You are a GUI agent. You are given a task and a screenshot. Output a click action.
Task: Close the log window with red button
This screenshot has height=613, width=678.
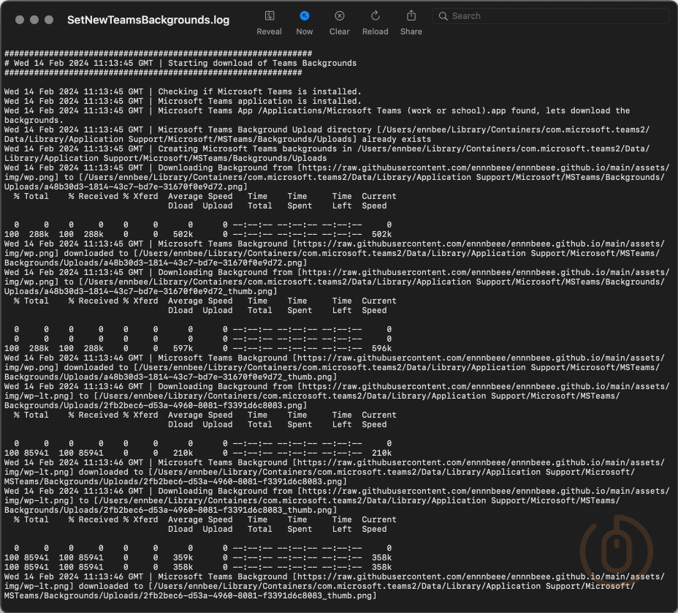click(x=20, y=20)
